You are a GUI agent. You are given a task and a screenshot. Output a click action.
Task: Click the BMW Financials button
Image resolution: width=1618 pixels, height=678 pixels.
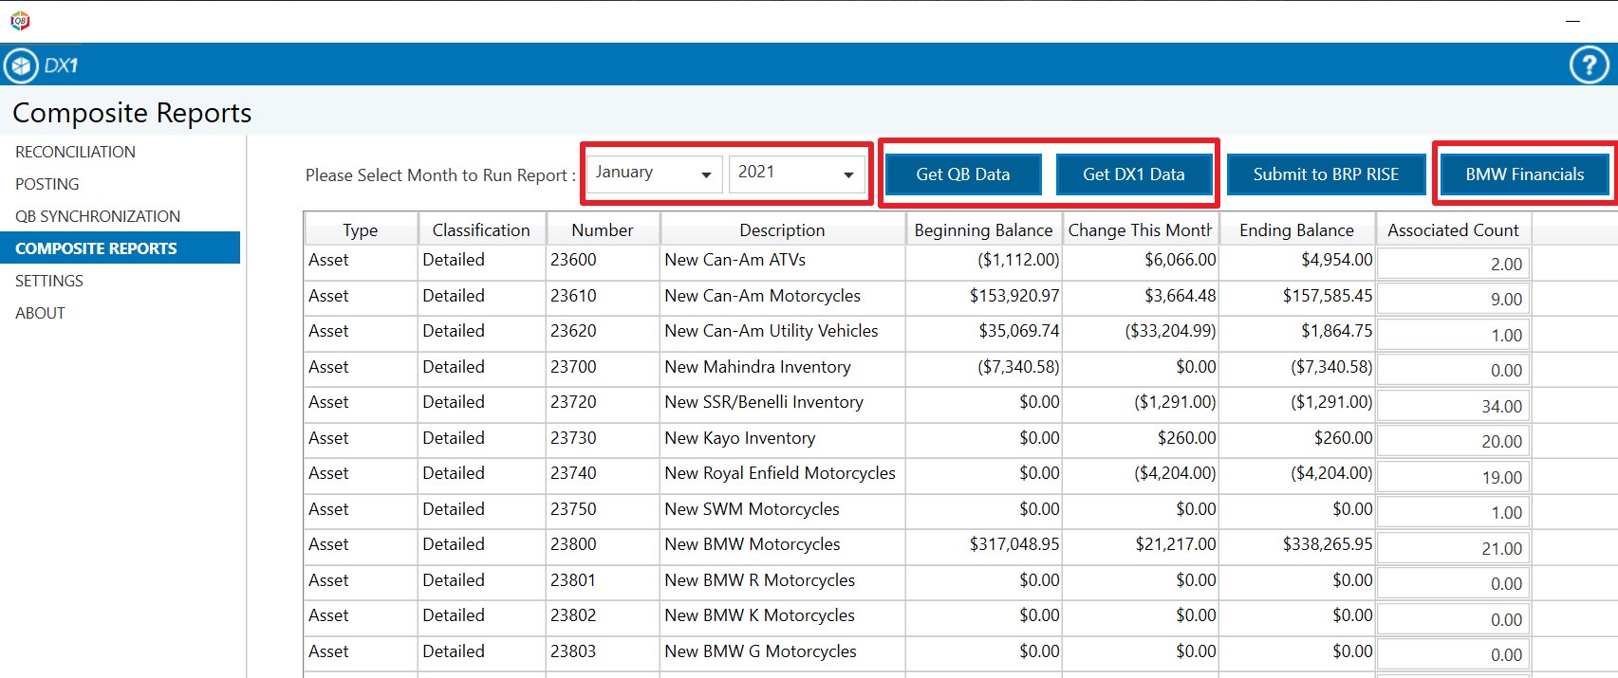coord(1525,174)
